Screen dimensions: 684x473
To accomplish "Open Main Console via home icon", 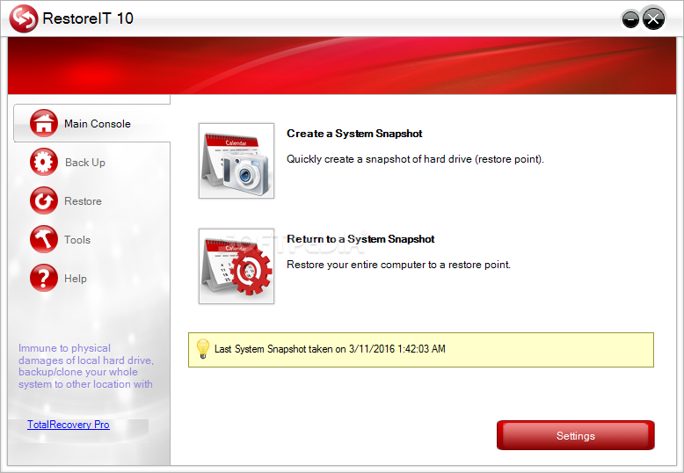I will click(x=44, y=123).
